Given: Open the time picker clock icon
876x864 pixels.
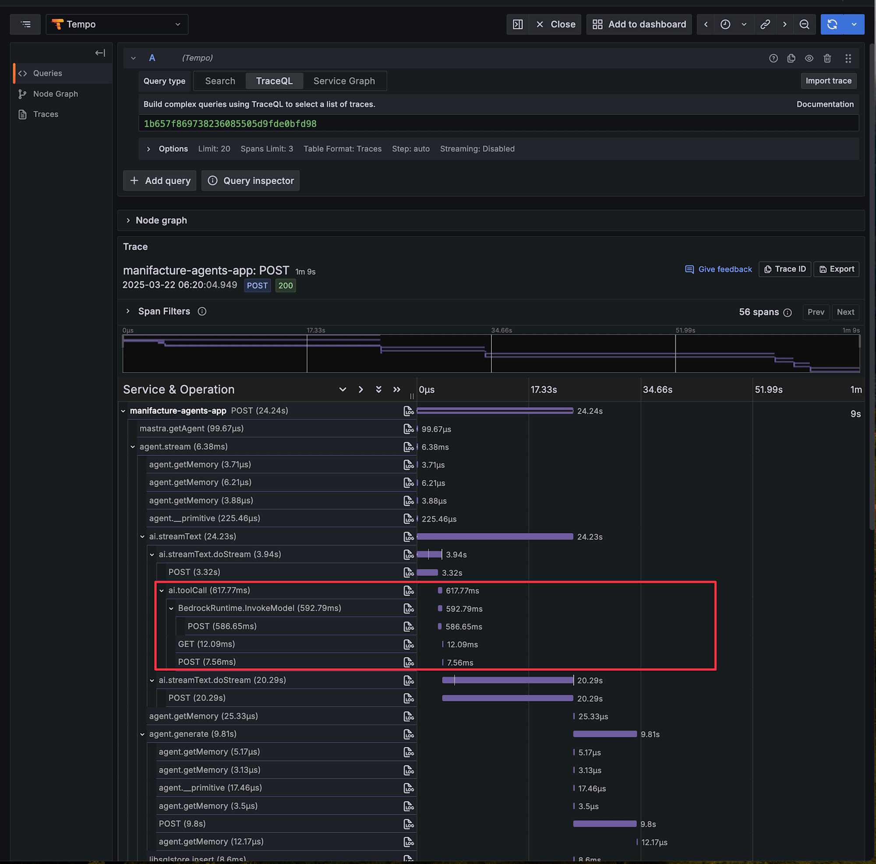Looking at the screenshot, I should 725,25.
